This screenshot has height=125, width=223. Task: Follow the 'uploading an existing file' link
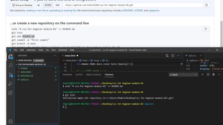tap(62, 10)
